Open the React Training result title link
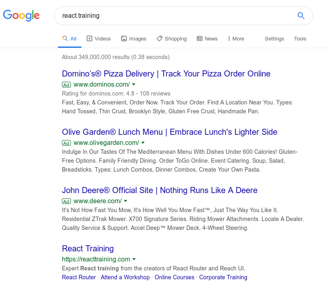 click(88, 249)
